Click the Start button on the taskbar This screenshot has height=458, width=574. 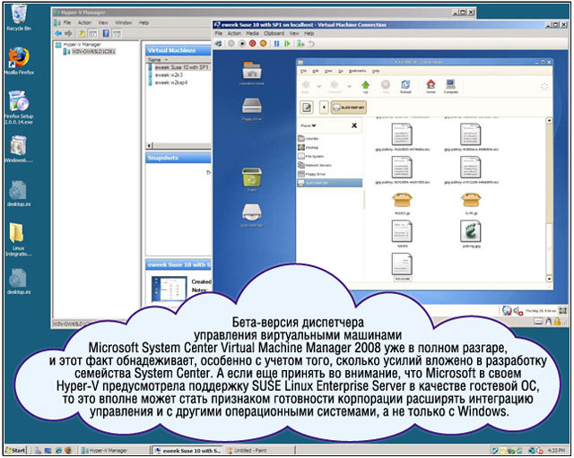[16, 450]
